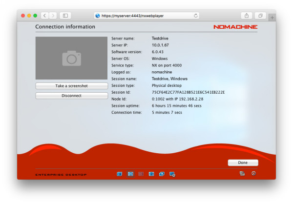Click the Server OS value Windows

click(x=160, y=59)
